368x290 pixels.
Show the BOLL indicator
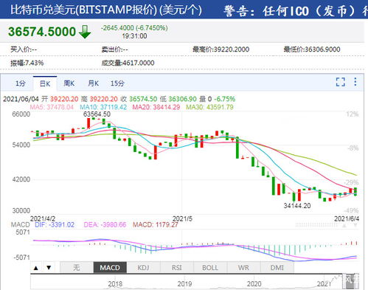(210, 268)
